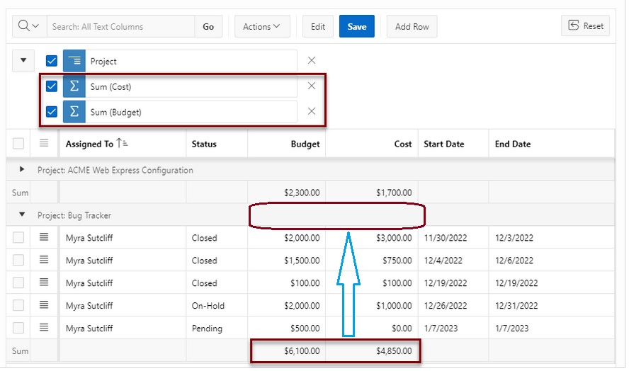The height and width of the screenshot is (371, 629).
Task: Collapse the report settings area toggle
Action: (23, 61)
